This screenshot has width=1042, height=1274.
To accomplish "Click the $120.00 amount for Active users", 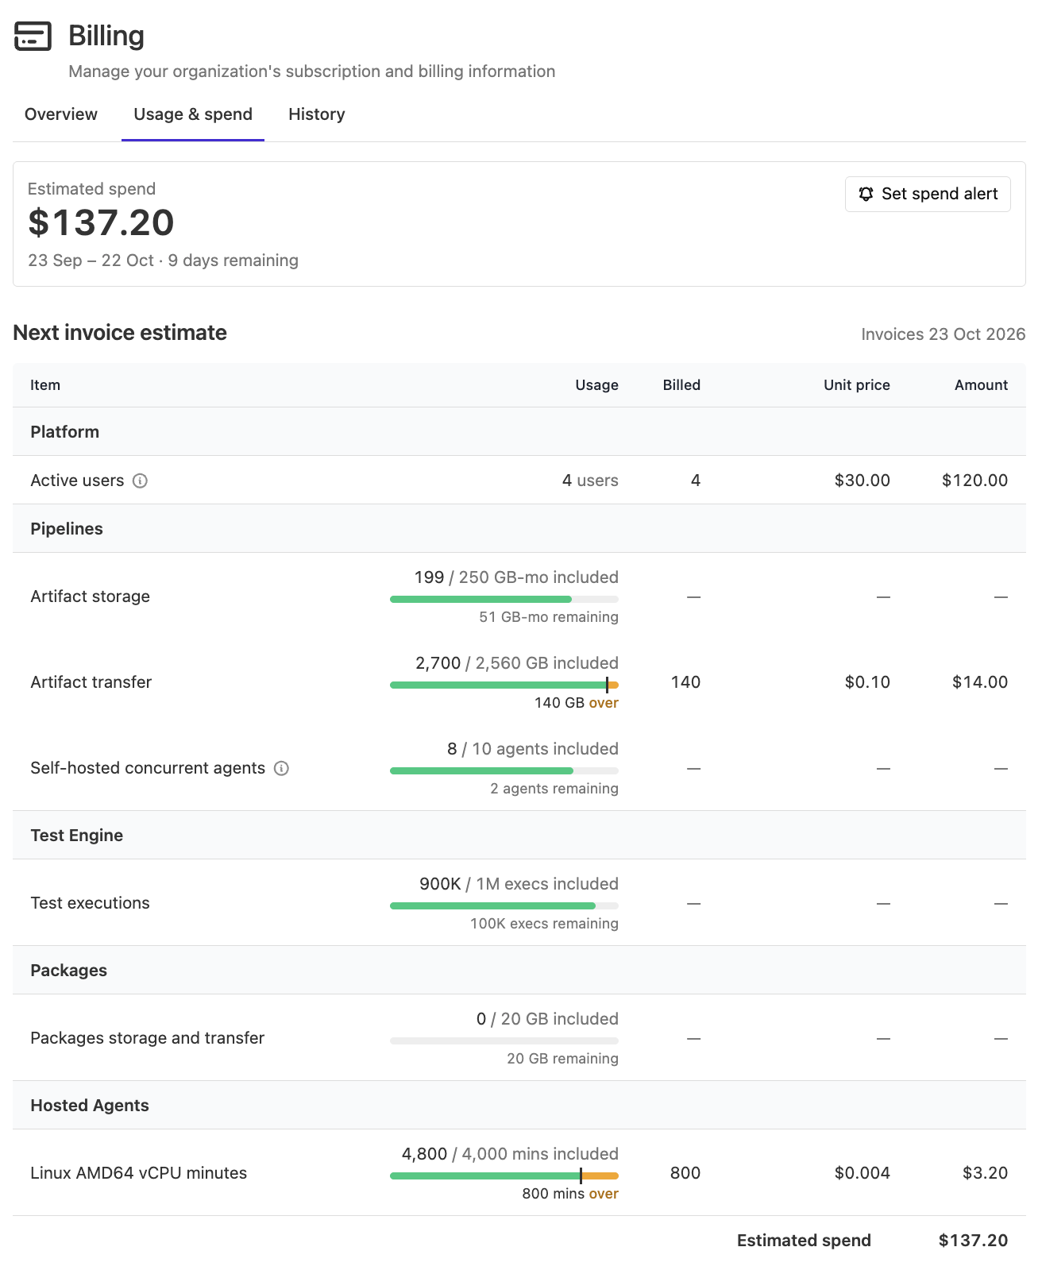I will [x=974, y=481].
